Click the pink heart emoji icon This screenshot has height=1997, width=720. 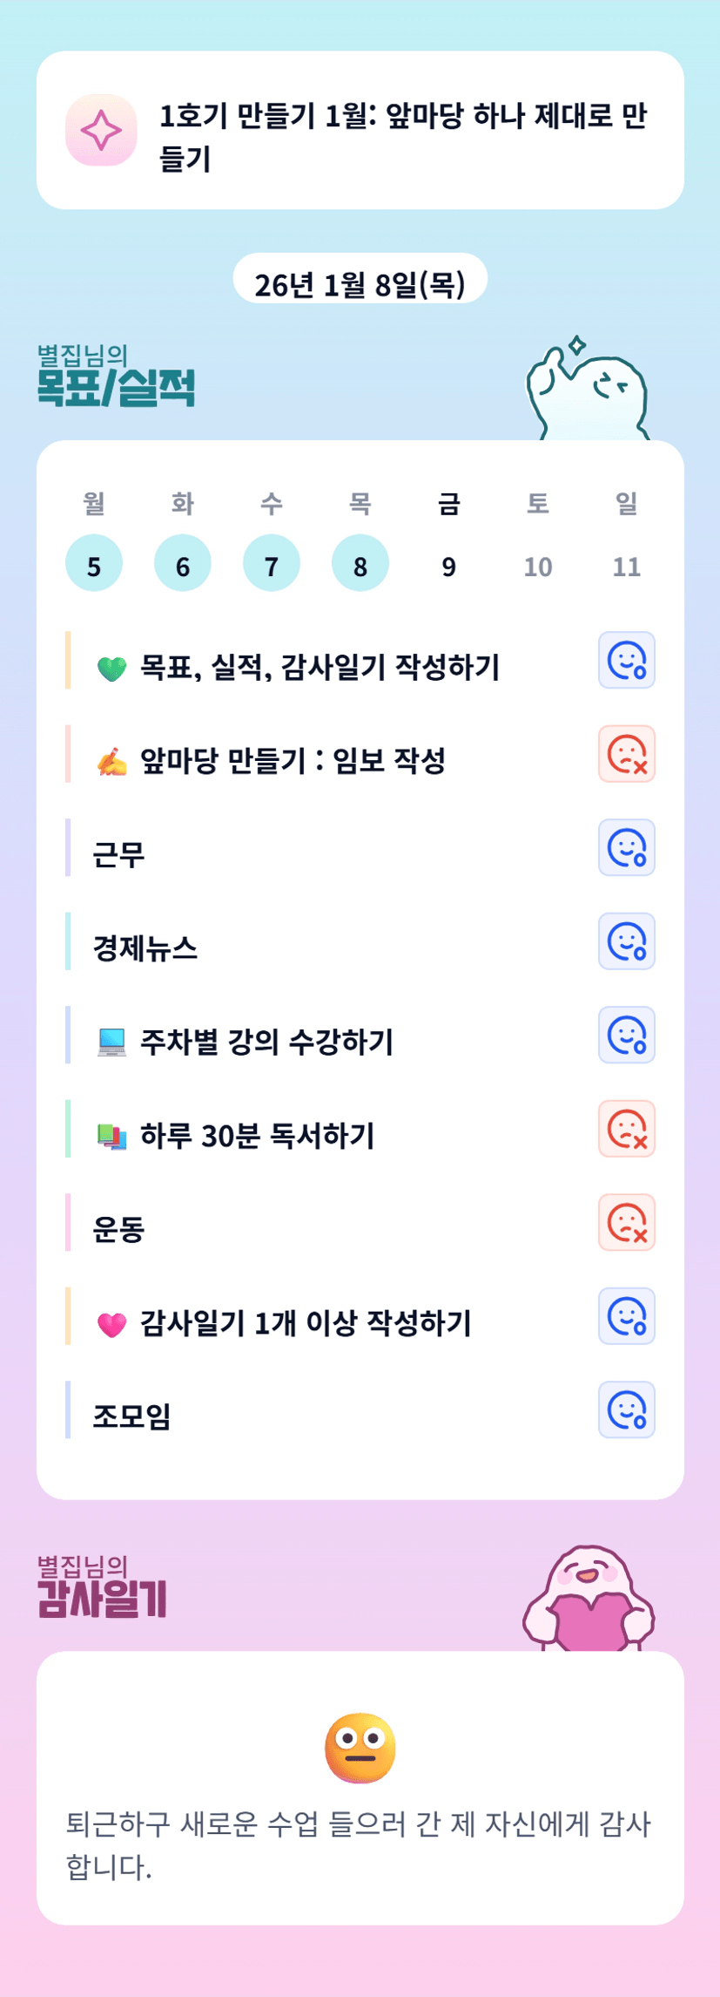pos(111,1324)
